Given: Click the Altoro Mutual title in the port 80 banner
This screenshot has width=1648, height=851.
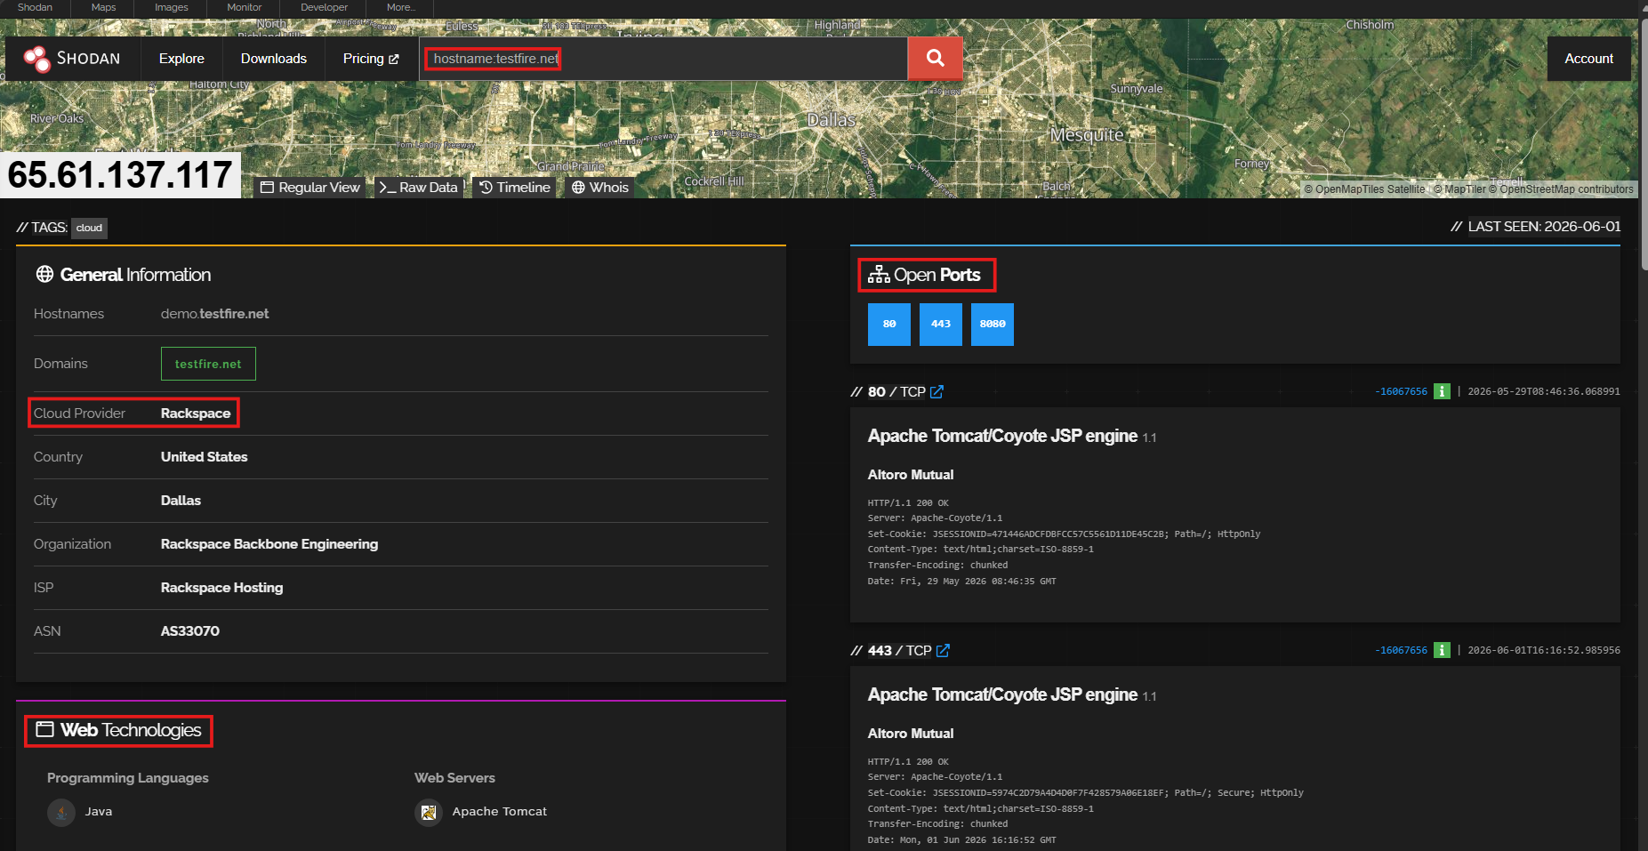Looking at the screenshot, I should pyautogui.click(x=911, y=475).
